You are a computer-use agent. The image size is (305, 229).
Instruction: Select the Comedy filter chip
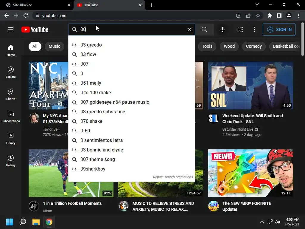point(254,46)
